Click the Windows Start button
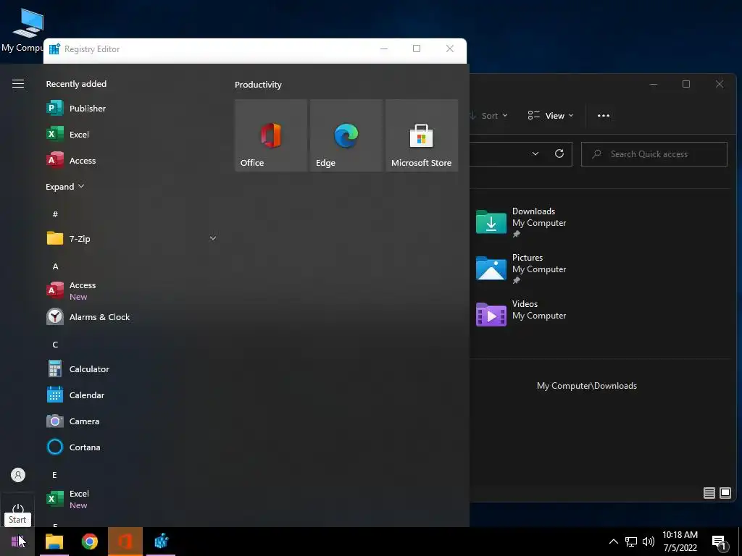Viewport: 742px width, 556px height. click(18, 542)
